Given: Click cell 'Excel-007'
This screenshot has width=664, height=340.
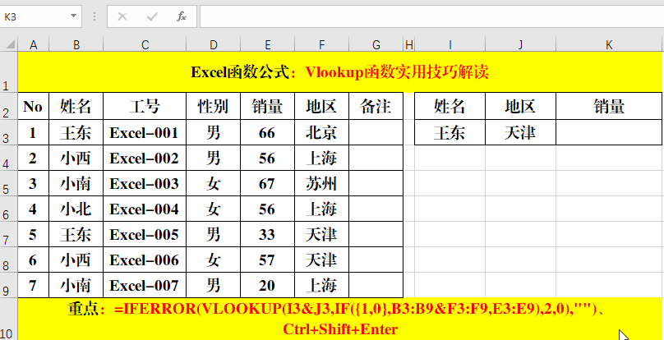Looking at the screenshot, I should 145,285.
